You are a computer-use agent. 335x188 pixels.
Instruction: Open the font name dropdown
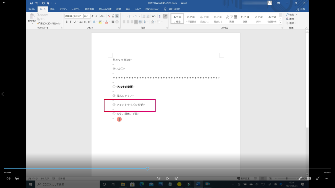click(81, 16)
